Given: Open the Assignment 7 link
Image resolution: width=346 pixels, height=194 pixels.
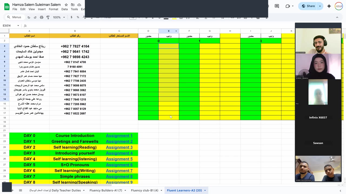Looking at the screenshot, I should 119,171.
